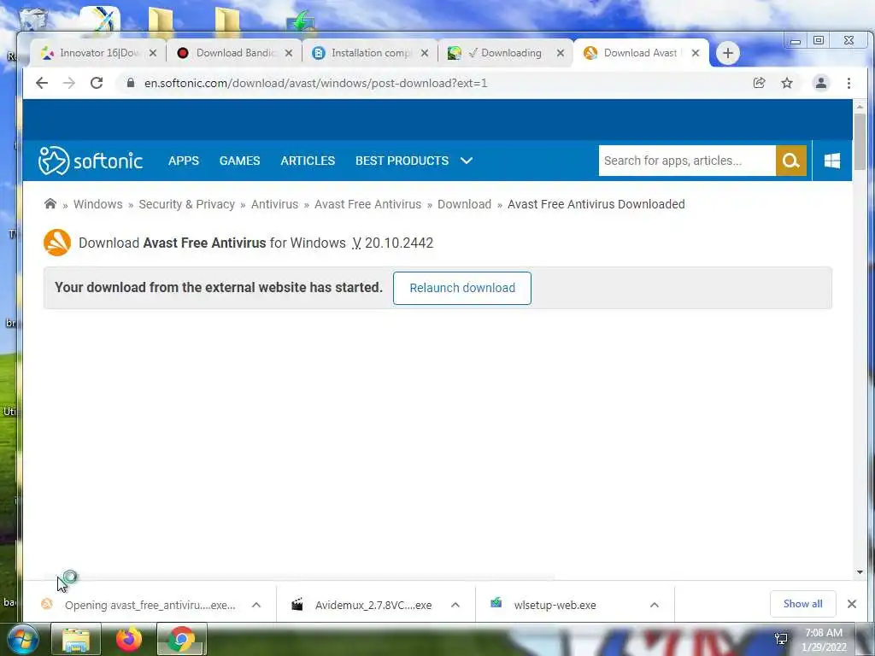The width and height of the screenshot is (875, 656).
Task: Open Security & Privacy breadcrumb link
Action: 186,204
